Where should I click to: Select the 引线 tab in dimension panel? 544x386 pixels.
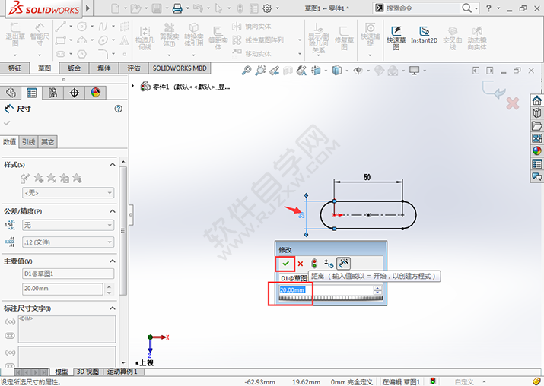28,142
